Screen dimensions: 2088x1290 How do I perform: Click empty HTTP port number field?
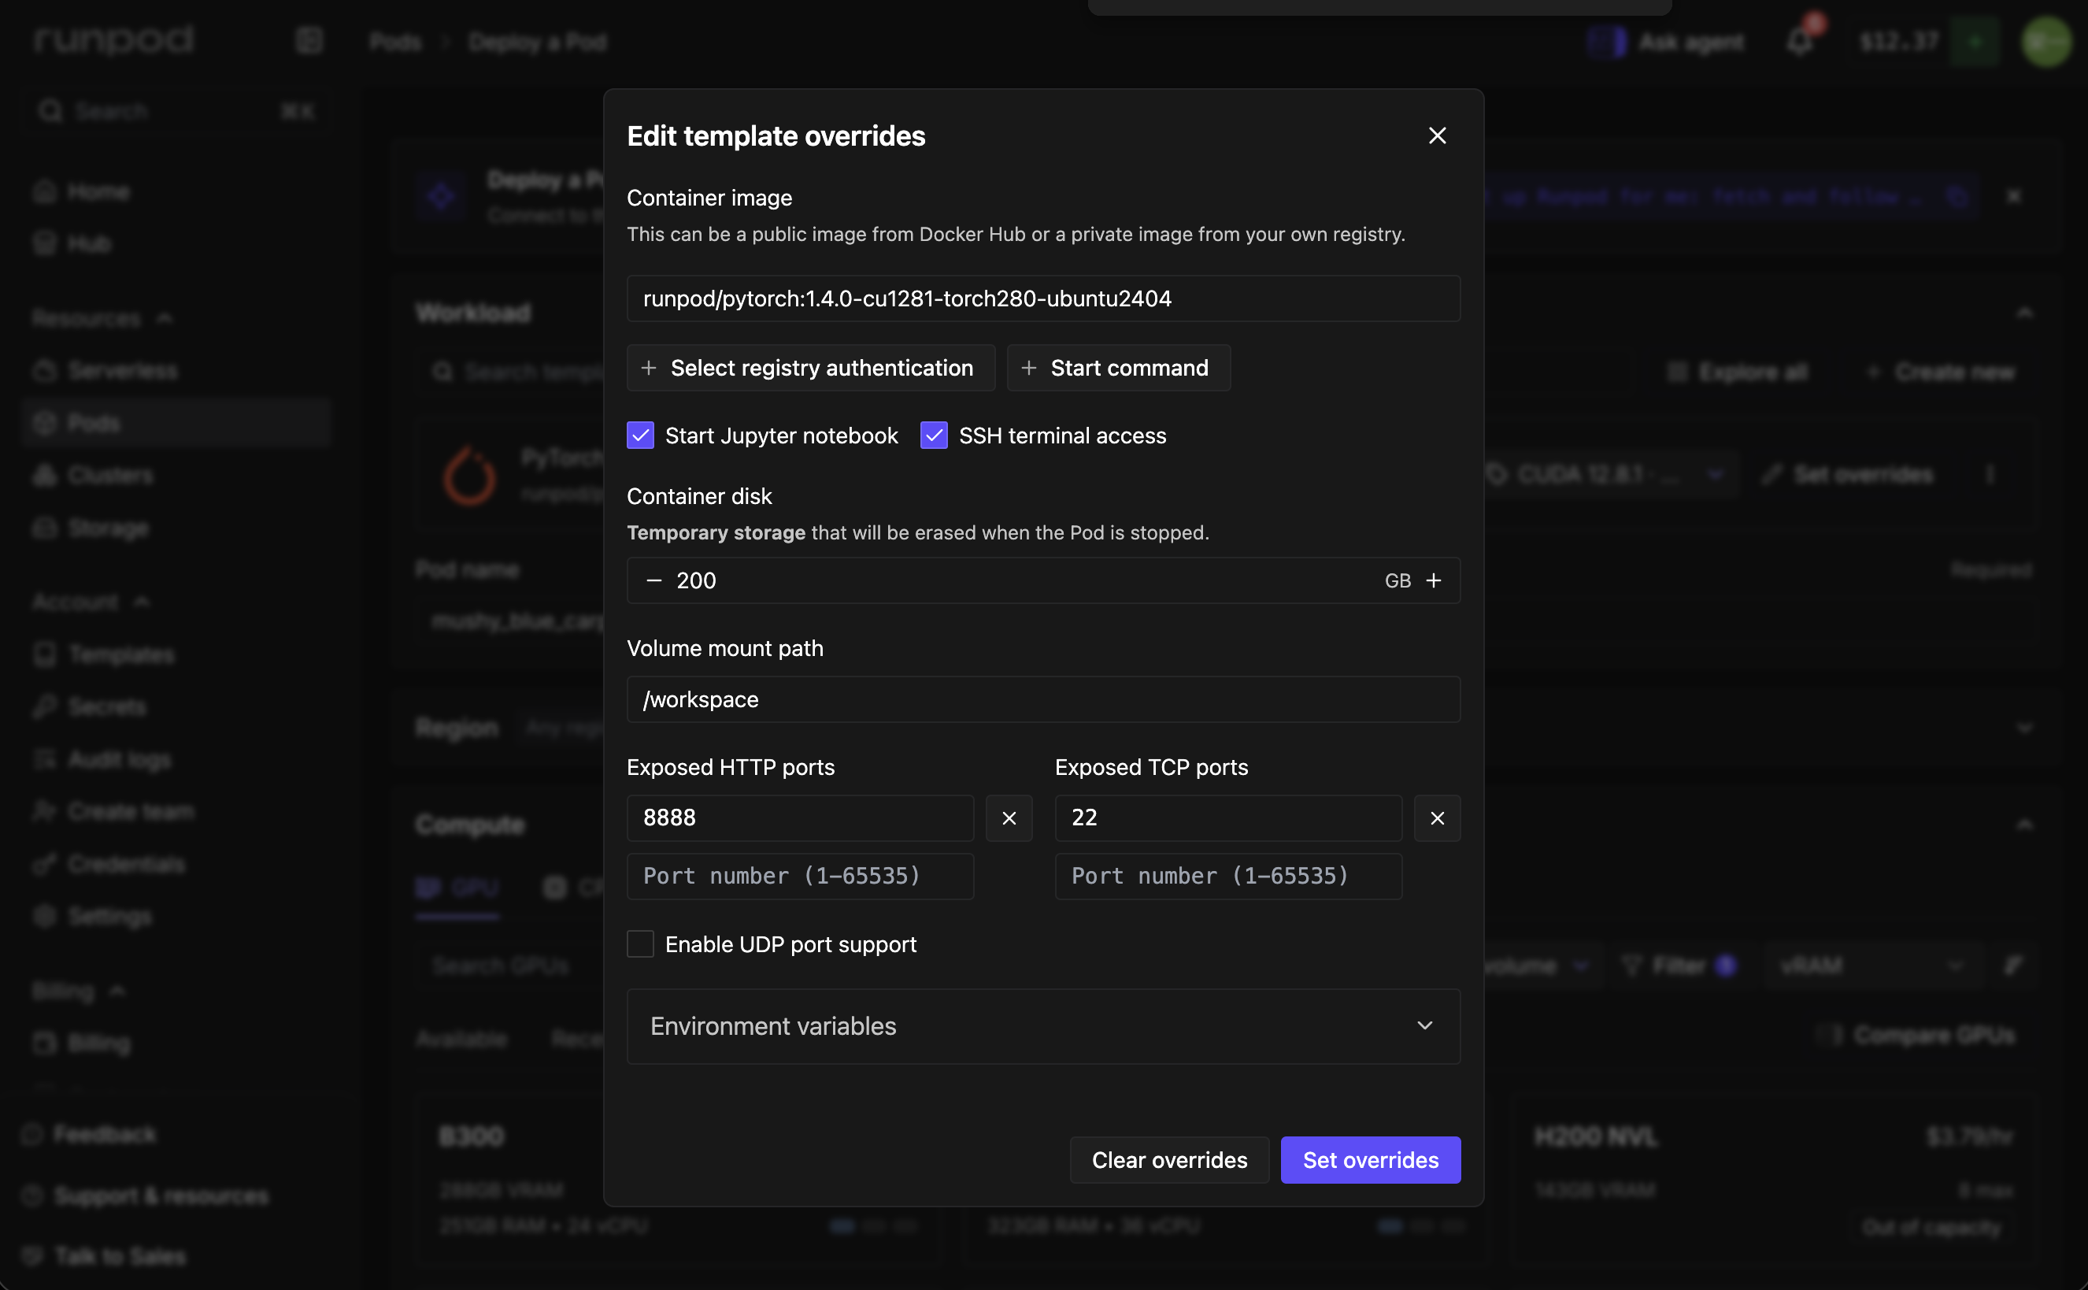coord(800,877)
